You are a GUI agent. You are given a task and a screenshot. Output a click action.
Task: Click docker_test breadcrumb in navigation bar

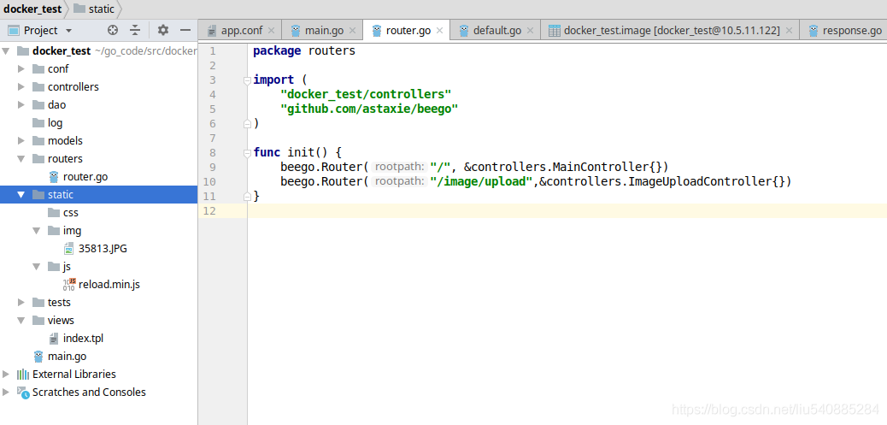[x=32, y=9]
